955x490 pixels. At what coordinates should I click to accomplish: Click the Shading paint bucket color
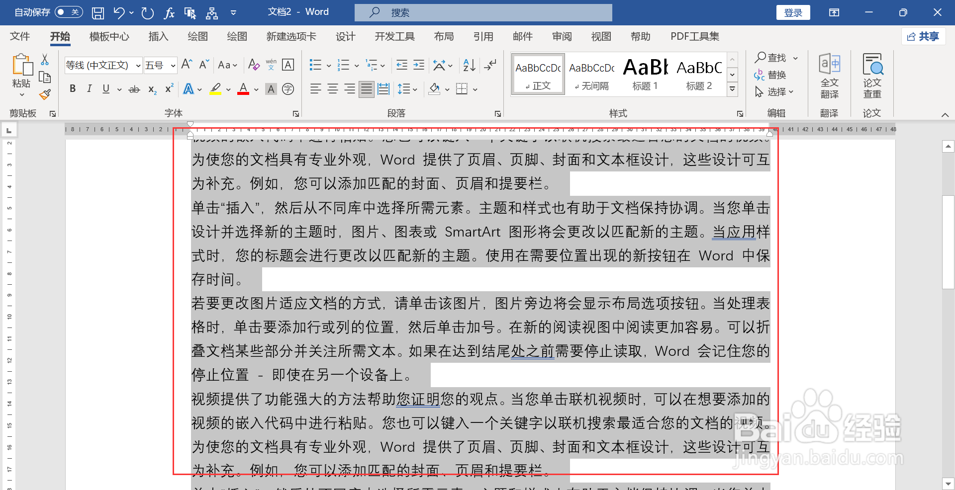pyautogui.click(x=435, y=89)
